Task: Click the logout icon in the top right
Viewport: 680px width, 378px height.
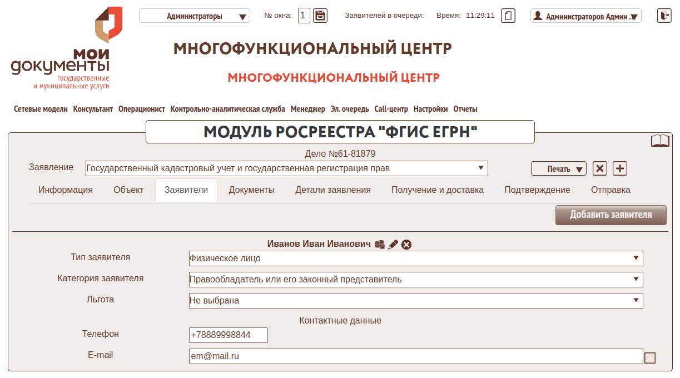Action: tap(664, 16)
